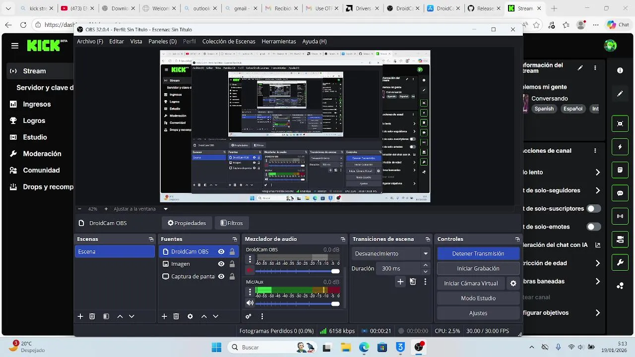Add a scene transition with plus icon

pyautogui.click(x=400, y=282)
